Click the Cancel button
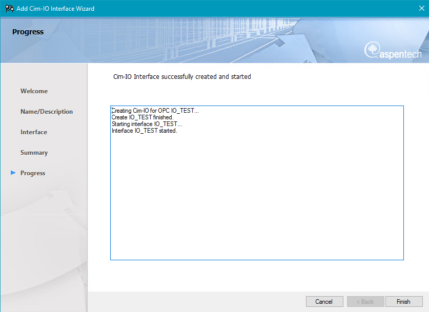 [324, 302]
